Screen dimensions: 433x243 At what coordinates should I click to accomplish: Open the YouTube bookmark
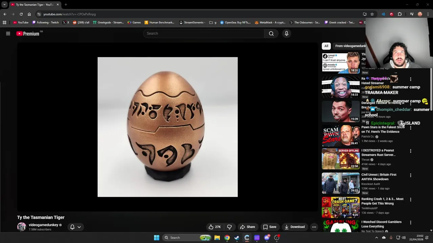[21, 23]
